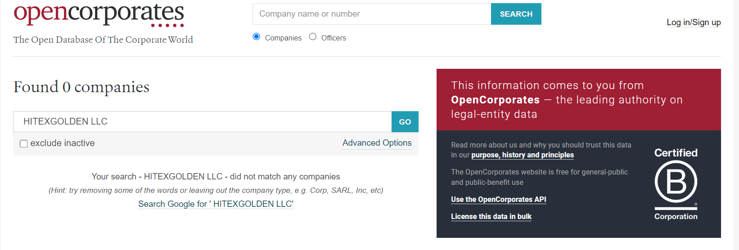Image resolution: width=739 pixels, height=250 pixels.
Task: Click the GO button beside search query
Action: (405, 121)
